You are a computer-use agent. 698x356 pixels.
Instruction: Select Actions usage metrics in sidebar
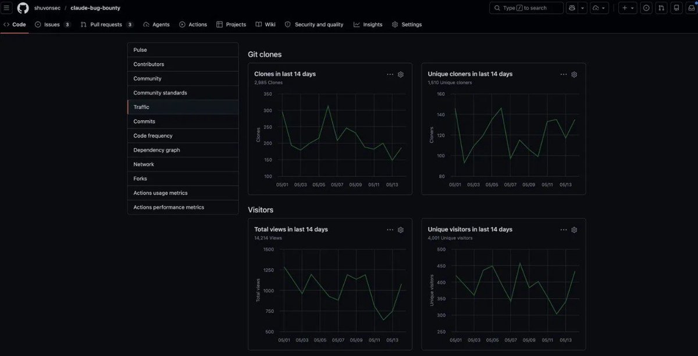coord(183,193)
